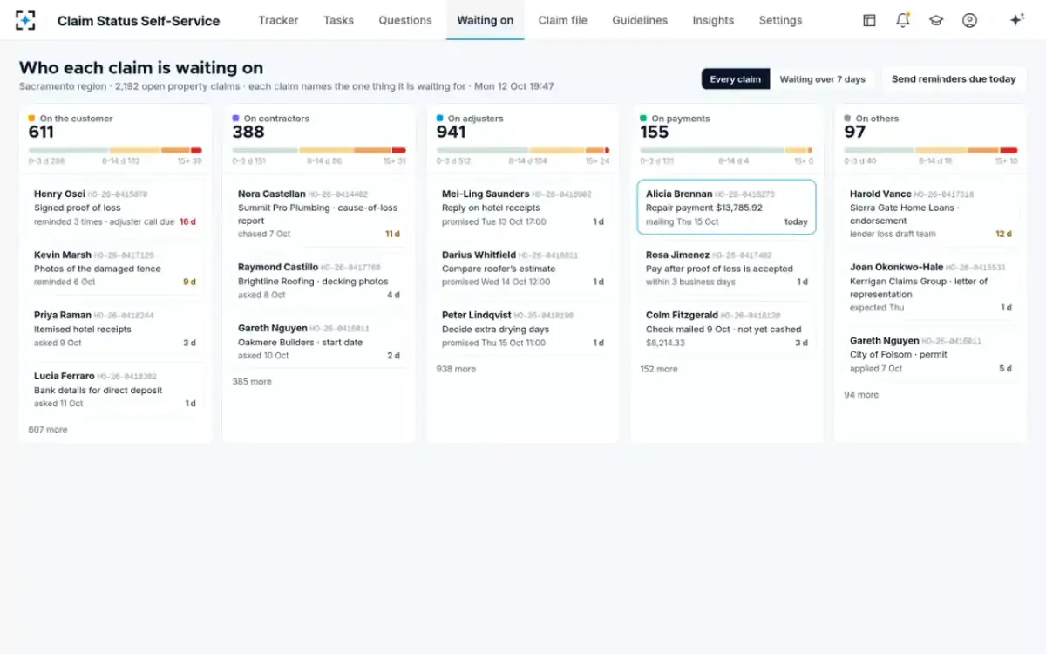Viewport: 1046px width, 654px height.
Task: Click the 611 customer count
Action: 41,133
